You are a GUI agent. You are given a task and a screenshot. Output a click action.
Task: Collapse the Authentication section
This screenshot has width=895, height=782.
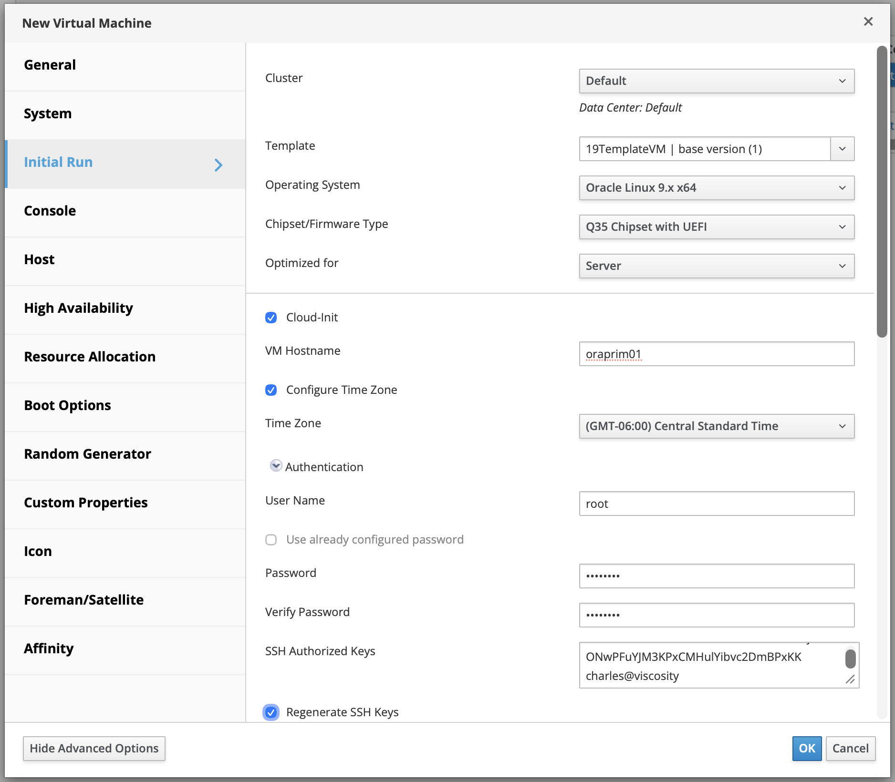pyautogui.click(x=276, y=466)
